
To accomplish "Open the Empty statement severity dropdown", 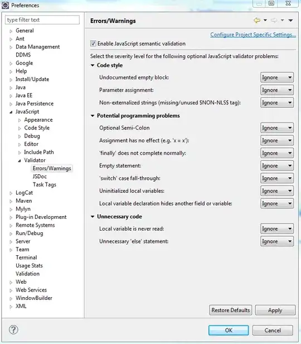I will click(x=277, y=166).
